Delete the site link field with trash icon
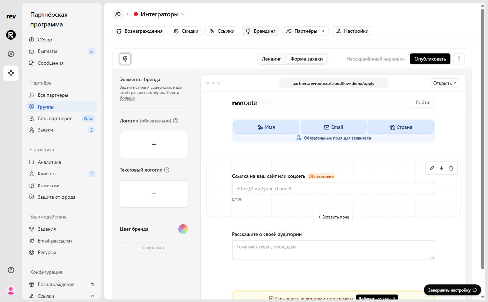Viewport: 488px width, 302px height. coord(451,168)
